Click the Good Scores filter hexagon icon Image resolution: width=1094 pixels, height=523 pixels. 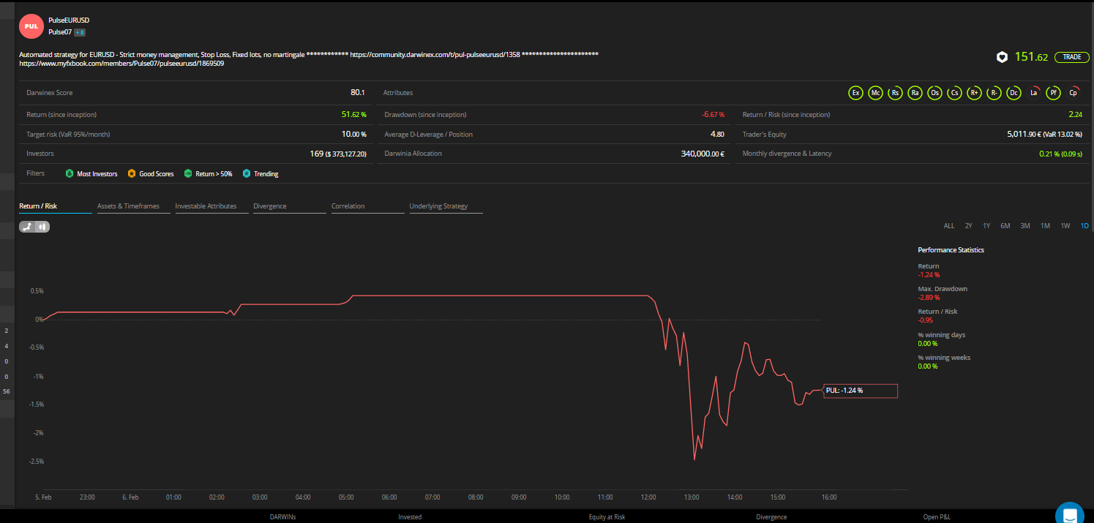132,174
